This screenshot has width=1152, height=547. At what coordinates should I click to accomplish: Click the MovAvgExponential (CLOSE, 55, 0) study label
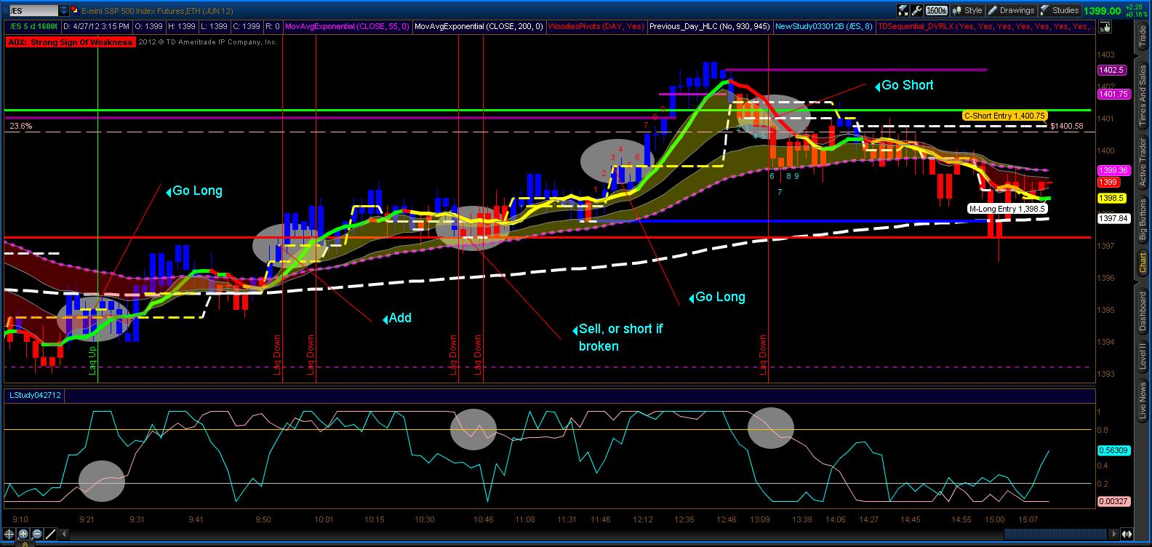[347, 26]
